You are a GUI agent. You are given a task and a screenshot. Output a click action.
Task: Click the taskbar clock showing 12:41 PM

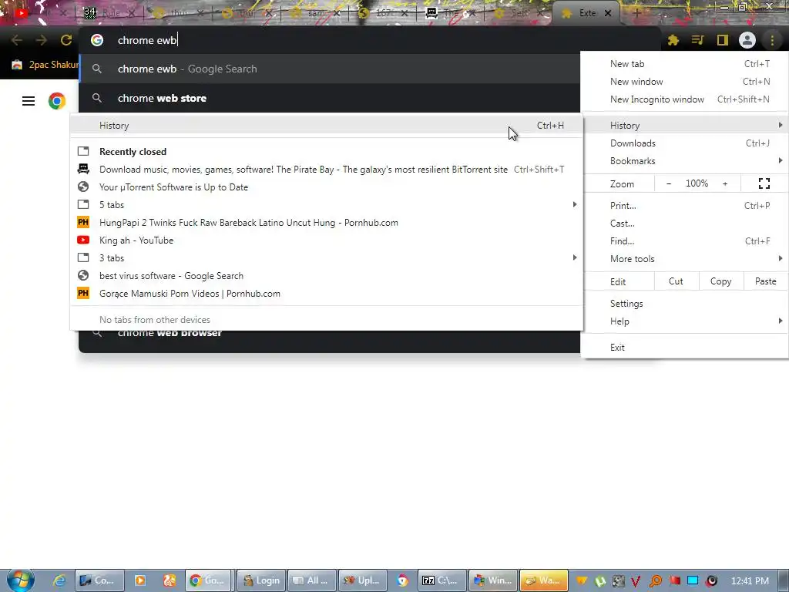pos(750,581)
